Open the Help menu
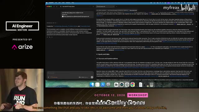 pyautogui.click(x=73, y=3)
